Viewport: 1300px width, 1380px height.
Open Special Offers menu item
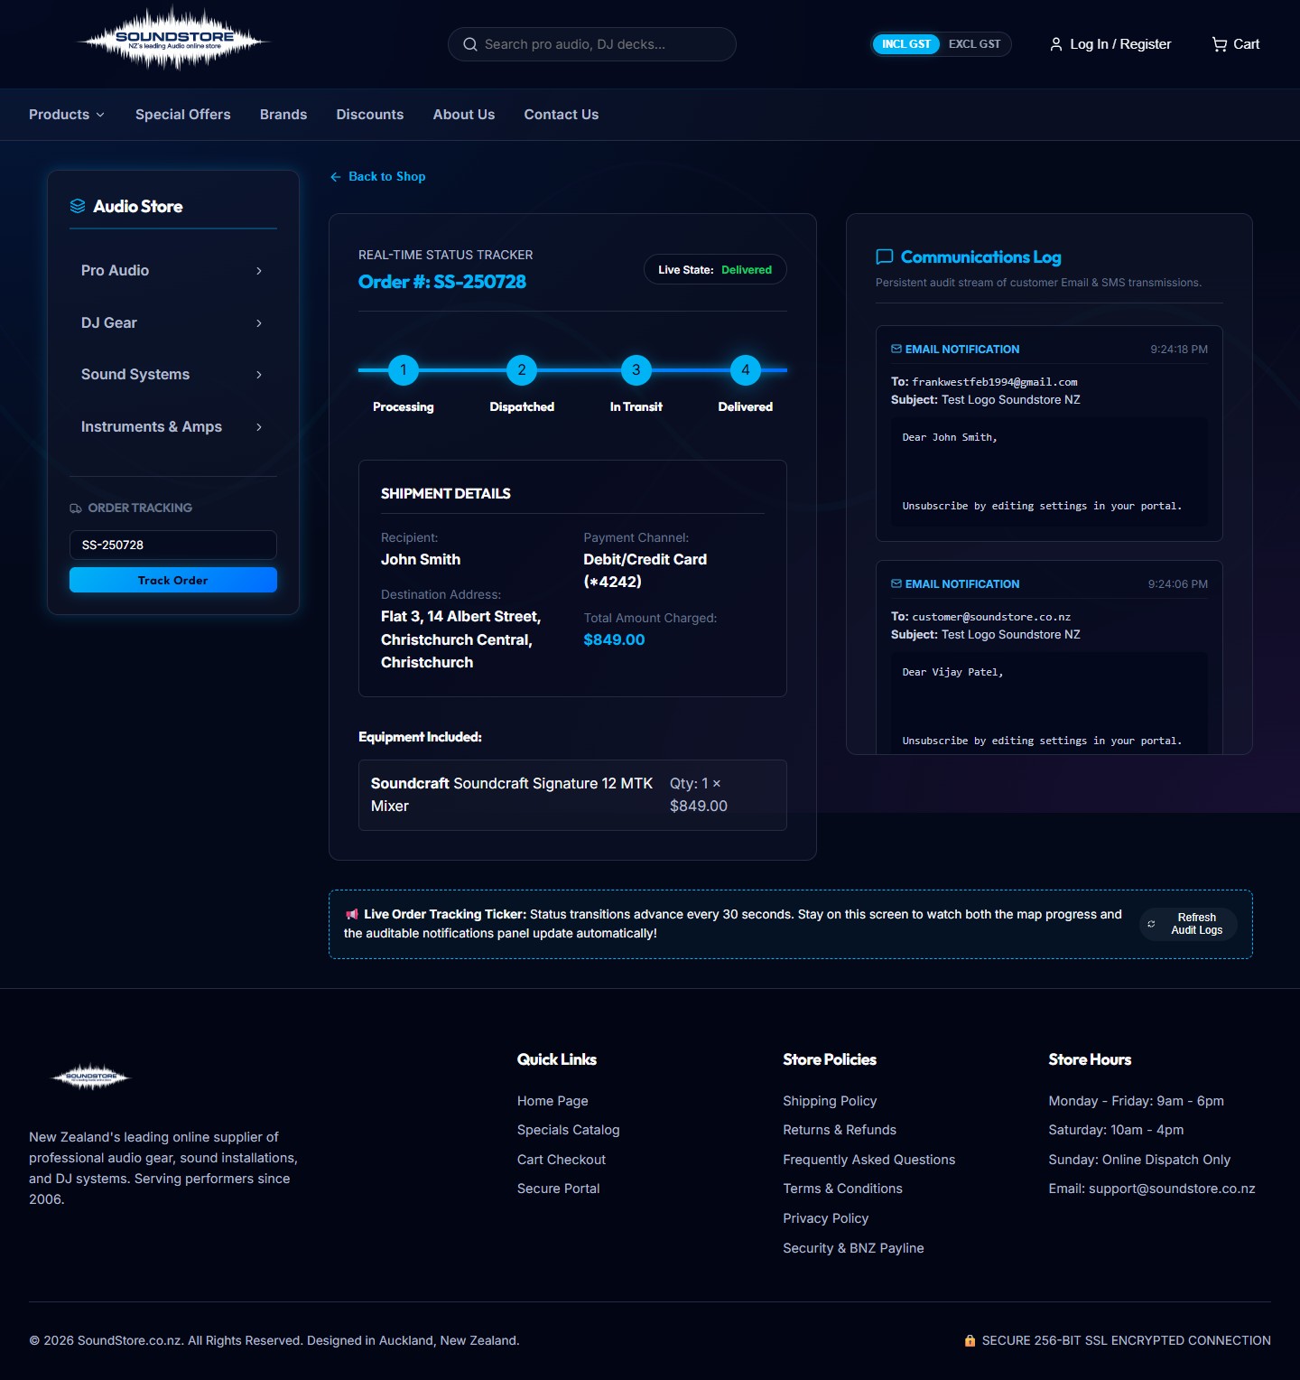click(183, 115)
